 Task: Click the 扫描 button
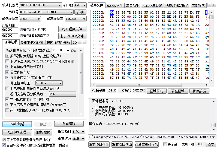(x=80, y=12)
